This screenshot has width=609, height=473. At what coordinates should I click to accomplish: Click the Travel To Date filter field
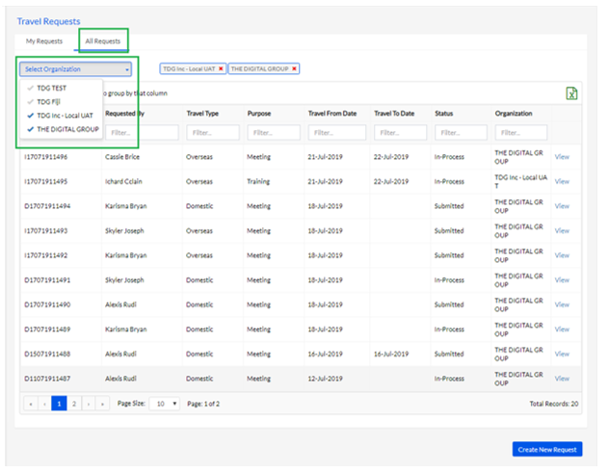pyautogui.click(x=401, y=132)
